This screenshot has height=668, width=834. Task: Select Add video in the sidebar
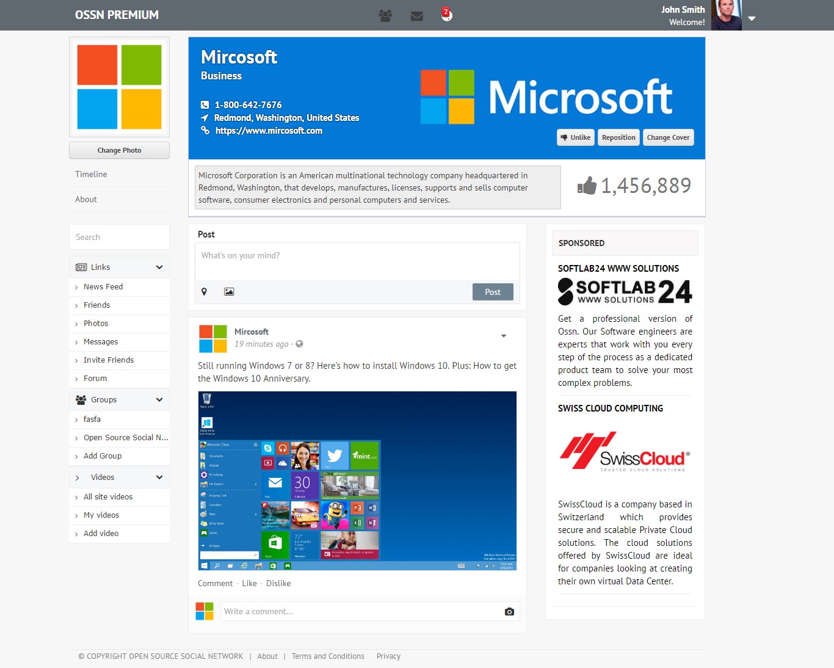(101, 533)
